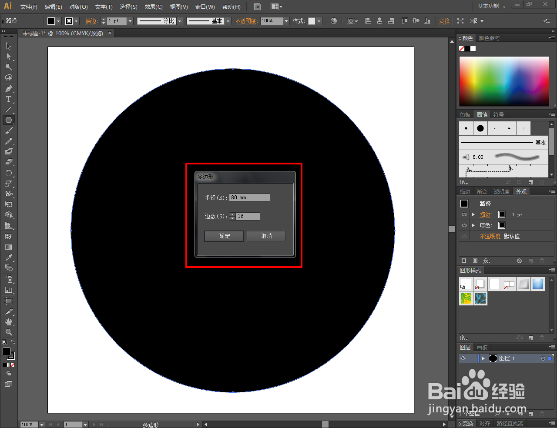557x428 pixels.
Task: Open the zoom level 100% dropdown
Action: (42, 425)
